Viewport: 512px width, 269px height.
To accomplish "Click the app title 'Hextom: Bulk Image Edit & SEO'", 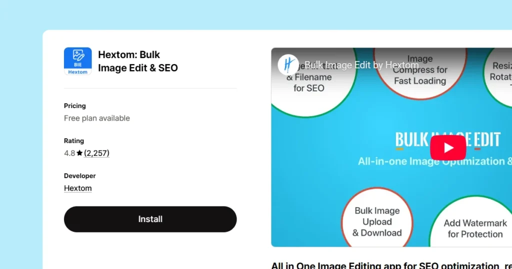I will click(x=138, y=61).
